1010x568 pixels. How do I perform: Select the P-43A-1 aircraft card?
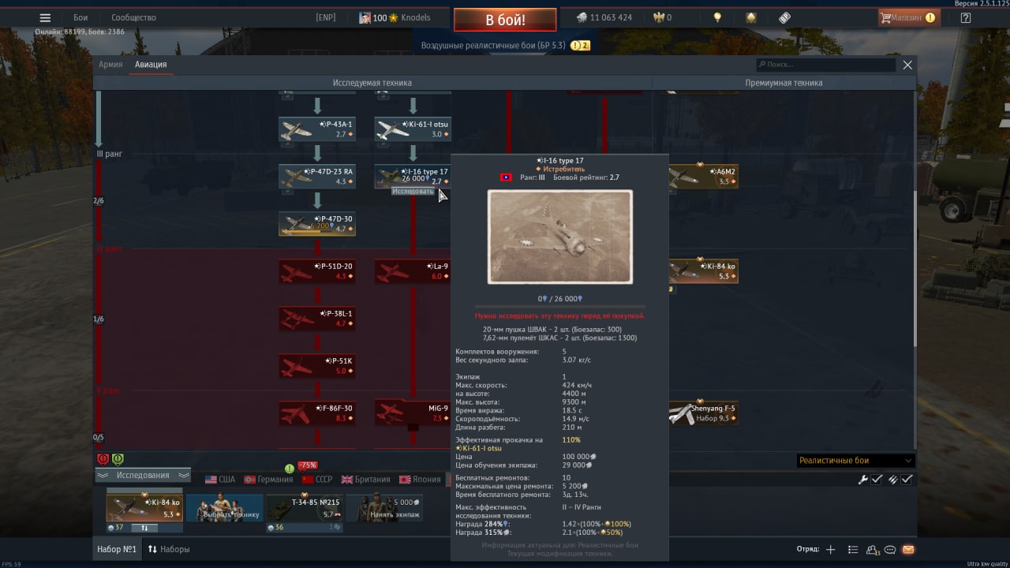click(x=317, y=129)
